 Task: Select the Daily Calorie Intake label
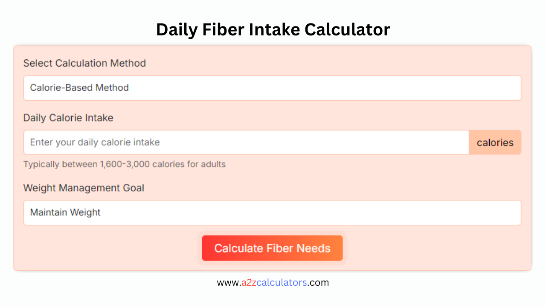(68, 118)
